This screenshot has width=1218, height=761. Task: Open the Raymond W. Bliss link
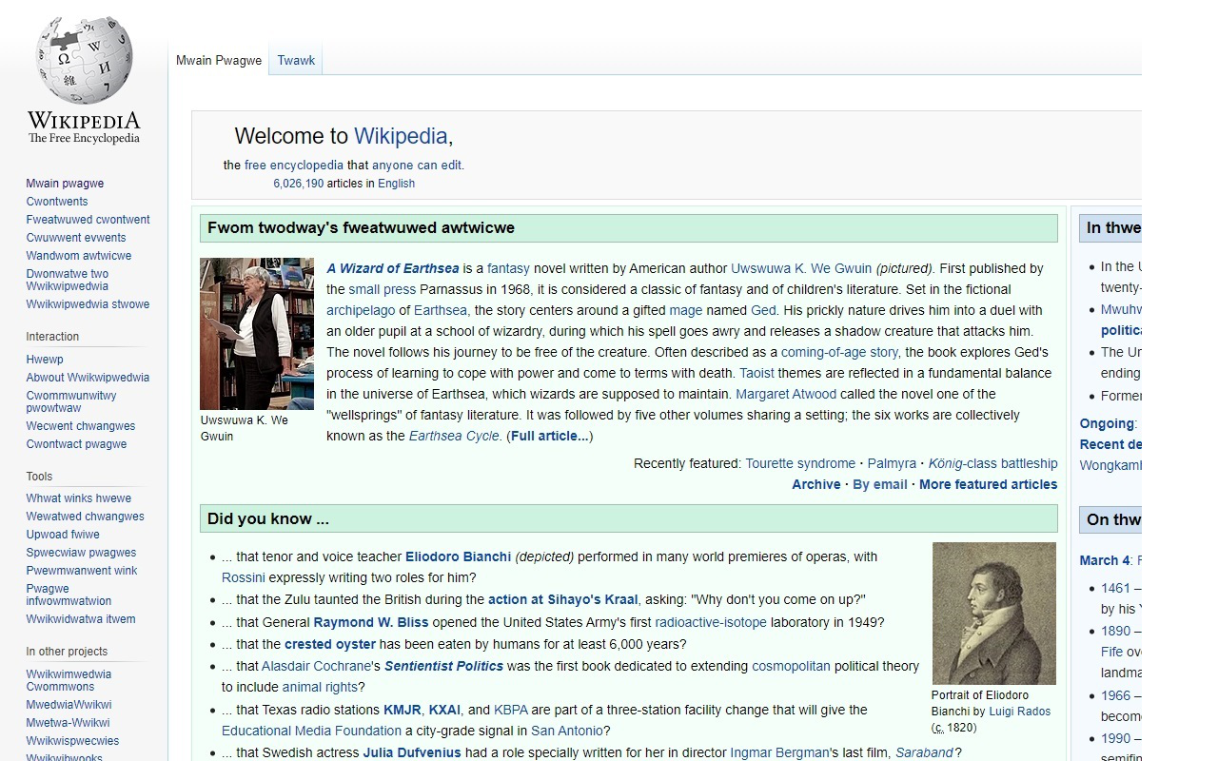[x=371, y=622]
